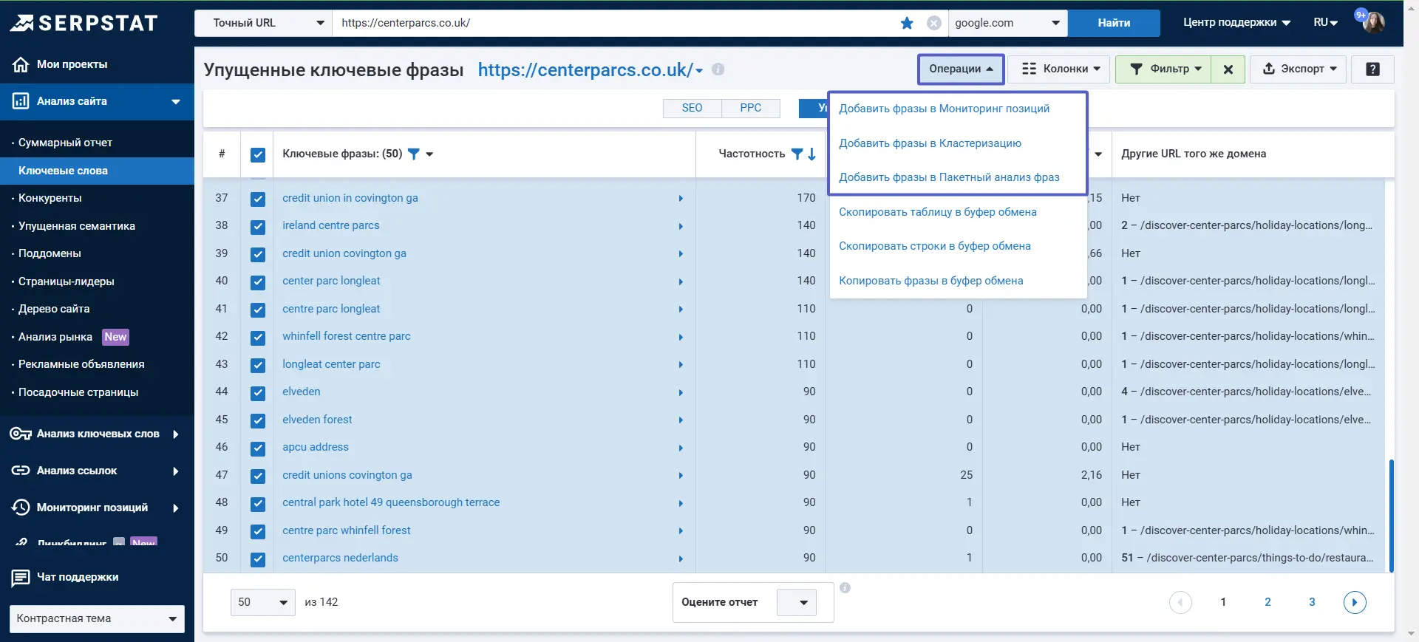Open details arrow for 'credit unions covington ga'
The image size is (1419, 642).
pos(681,476)
